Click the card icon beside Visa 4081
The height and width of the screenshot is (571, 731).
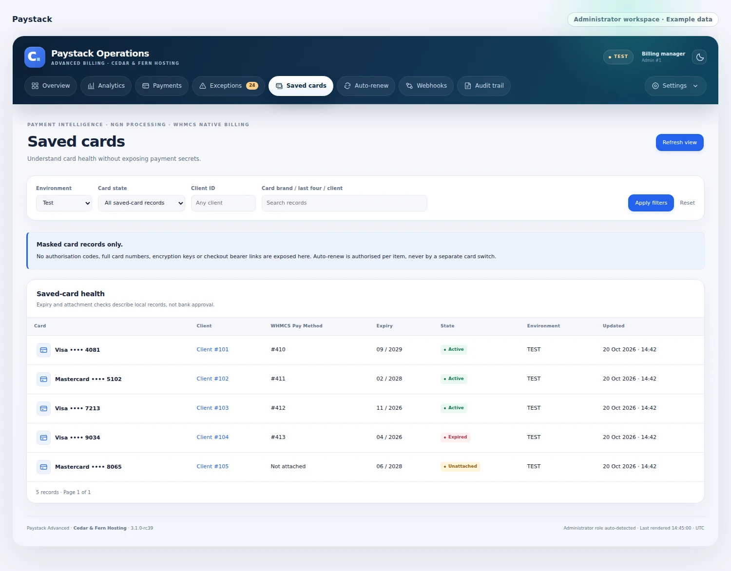43,350
